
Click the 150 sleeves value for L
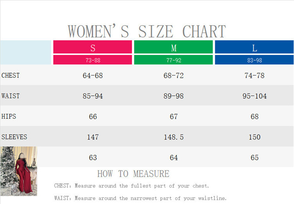pos(254,137)
